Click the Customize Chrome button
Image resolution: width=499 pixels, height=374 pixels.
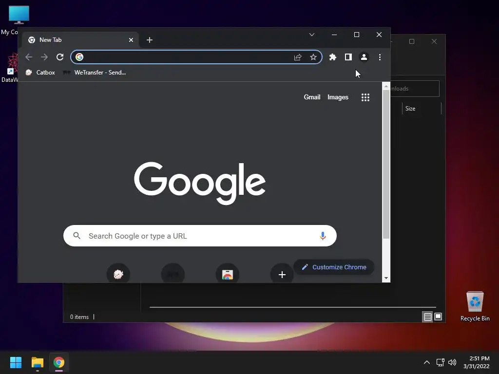[x=334, y=267]
